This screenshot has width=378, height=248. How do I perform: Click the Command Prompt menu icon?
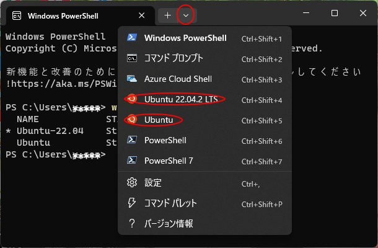[x=132, y=58]
